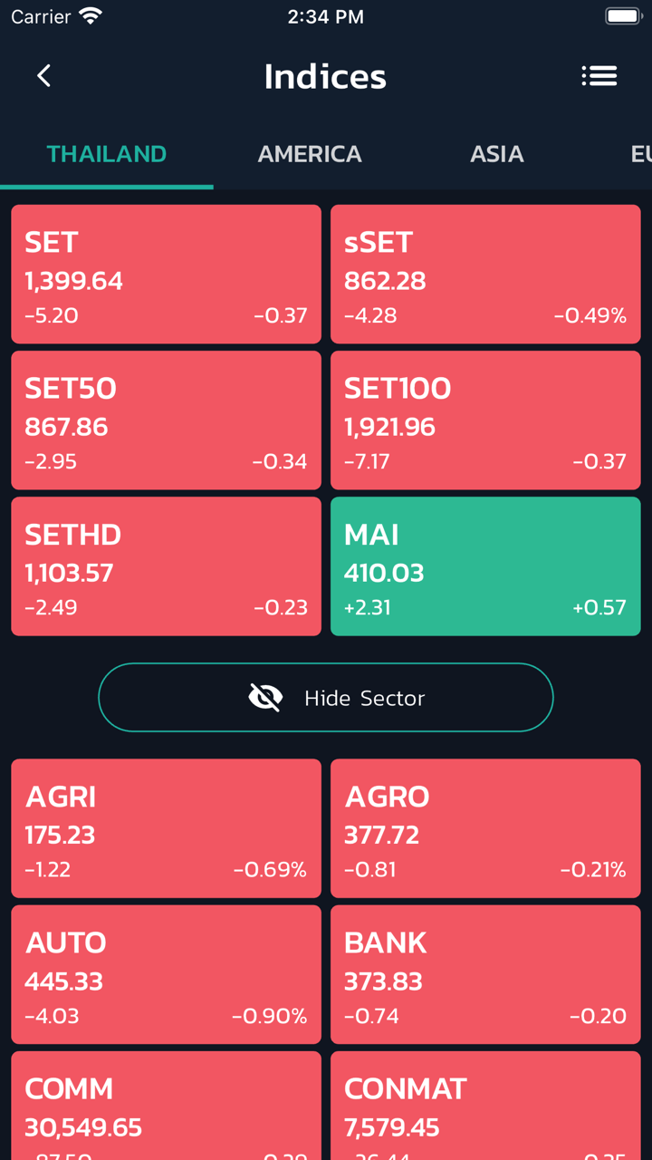The image size is (652, 1160).
Task: View the SET100 index tile
Action: (485, 420)
